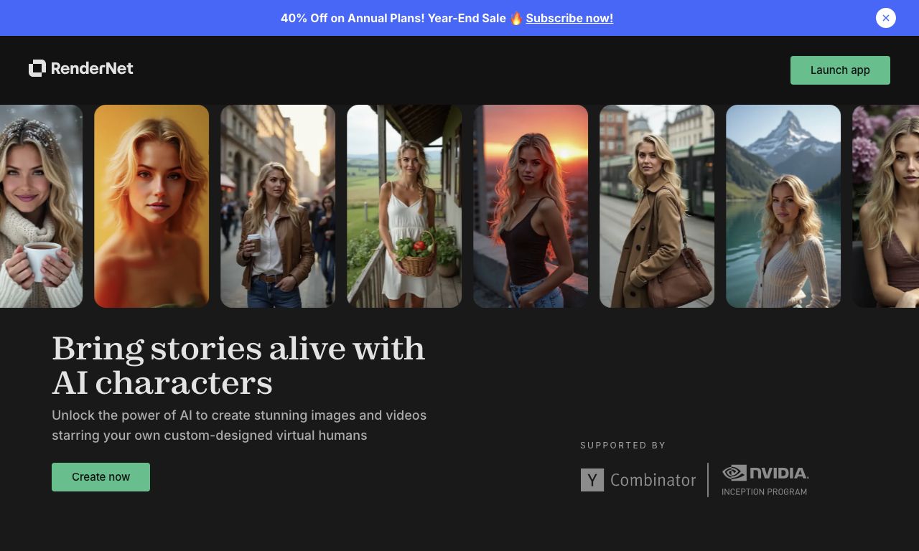Select the woman holding vegetable basket image
This screenshot has width=919, height=551.
(x=404, y=207)
